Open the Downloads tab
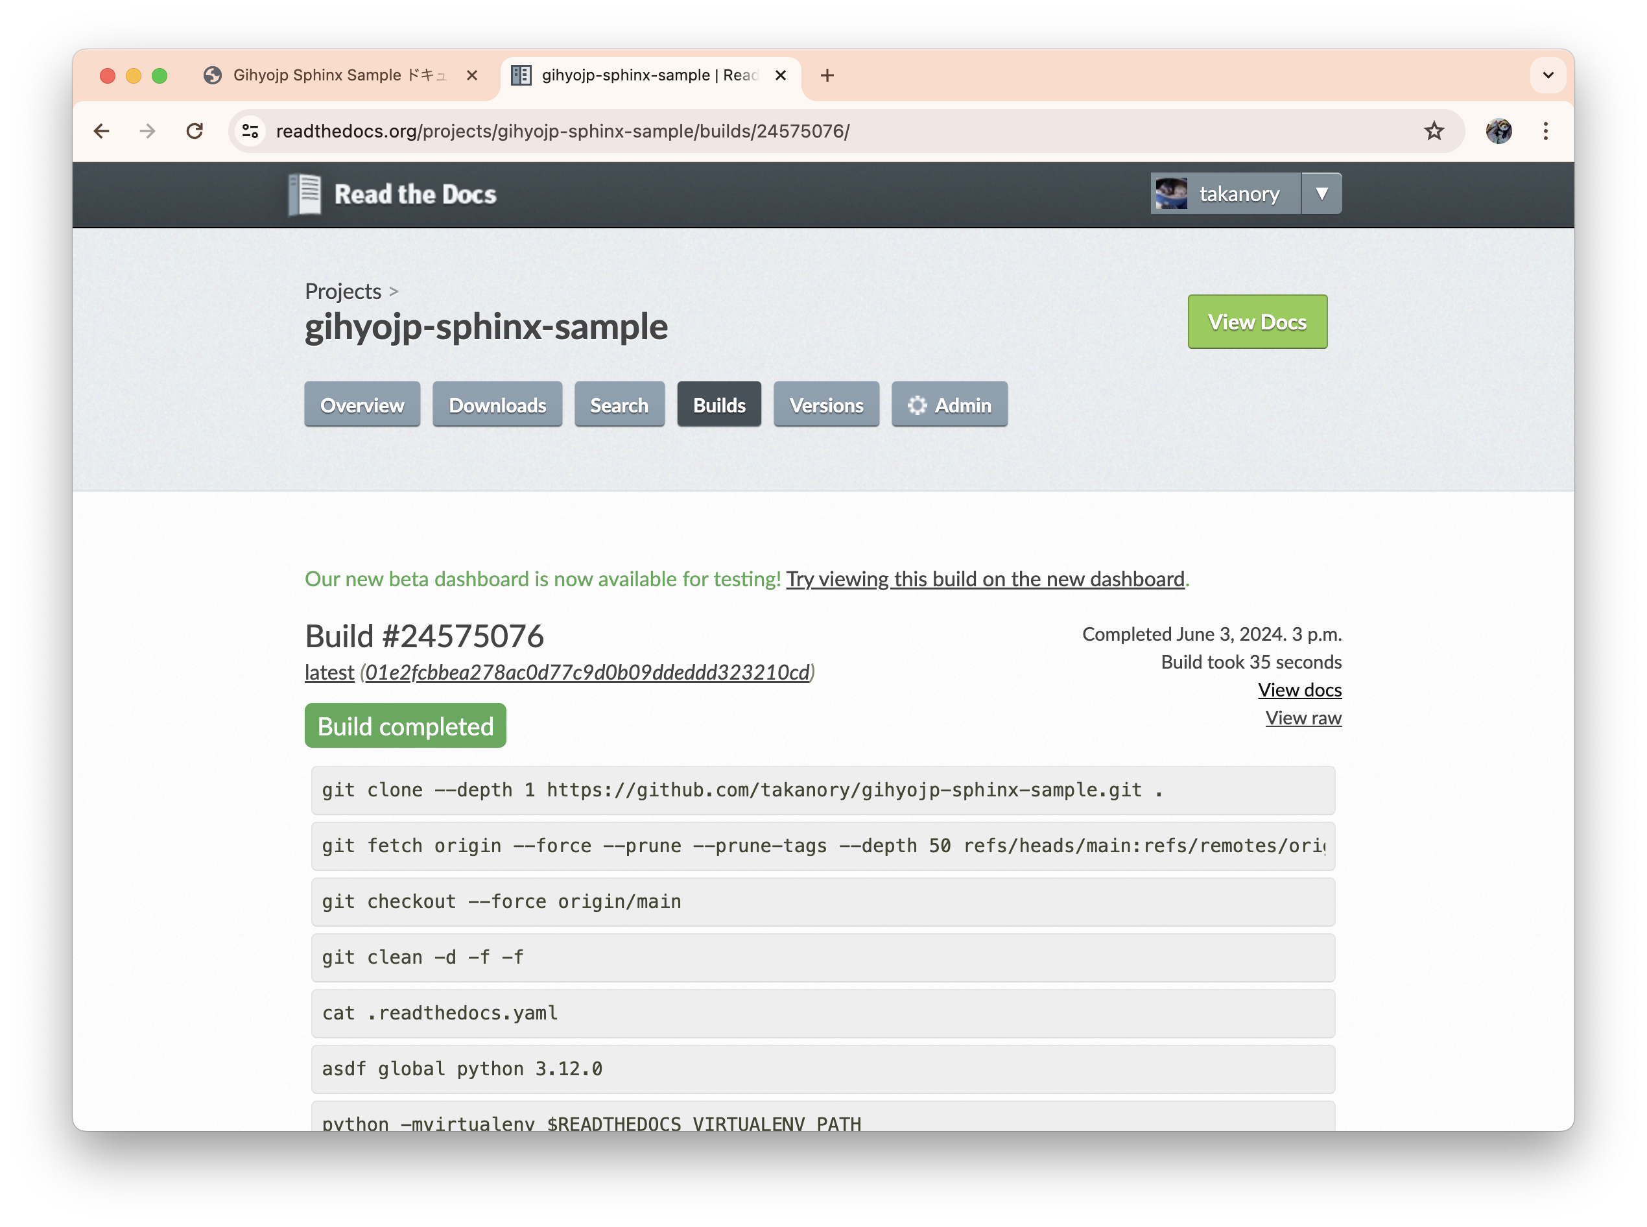The height and width of the screenshot is (1227, 1647). tap(497, 405)
